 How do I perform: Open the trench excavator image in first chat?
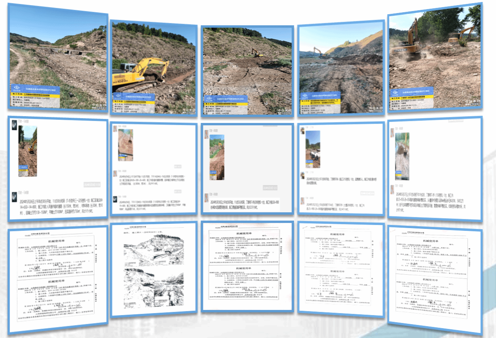pos(28,151)
